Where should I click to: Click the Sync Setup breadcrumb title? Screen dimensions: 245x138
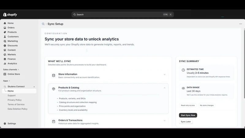55,24
